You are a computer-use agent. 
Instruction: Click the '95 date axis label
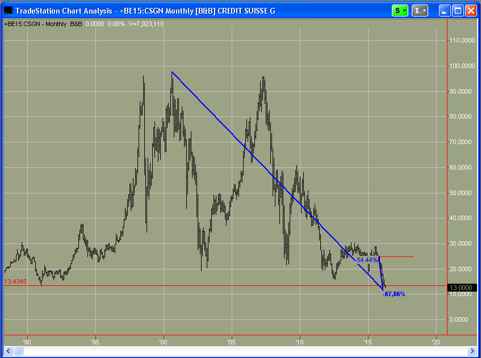95,342
